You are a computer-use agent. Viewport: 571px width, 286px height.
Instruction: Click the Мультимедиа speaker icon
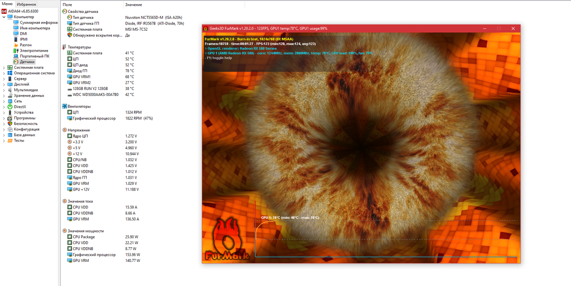[10, 90]
